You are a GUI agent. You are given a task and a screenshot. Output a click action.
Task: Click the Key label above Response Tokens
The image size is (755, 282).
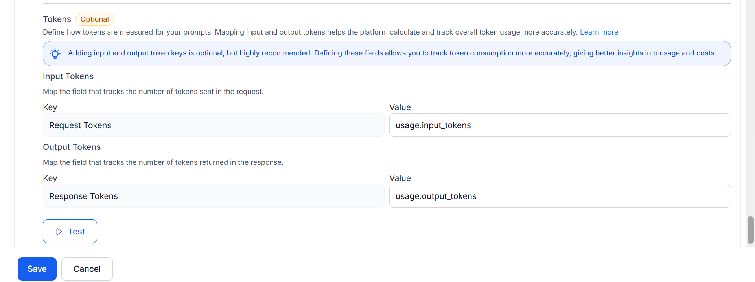point(50,178)
